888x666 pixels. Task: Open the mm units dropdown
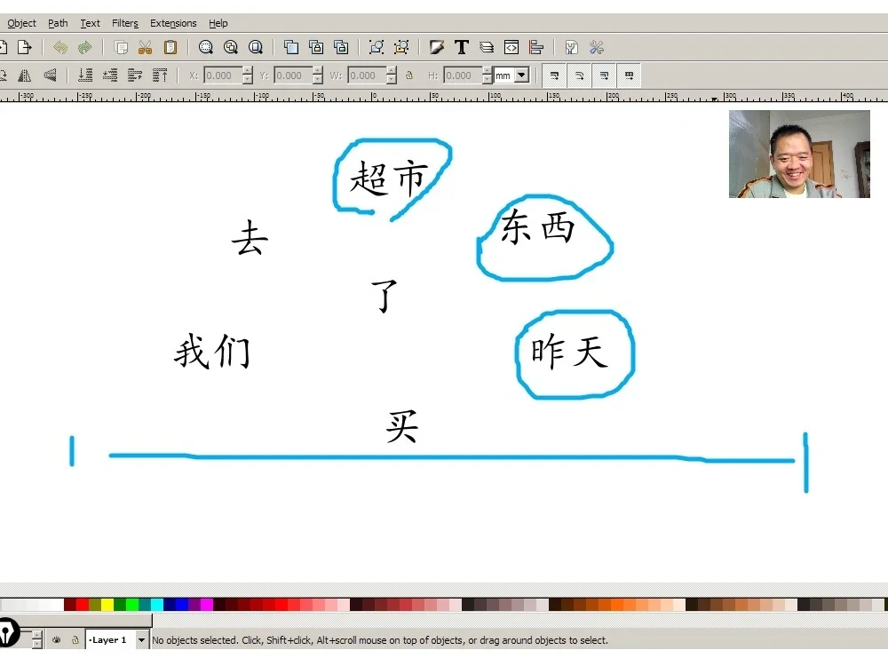(x=522, y=75)
